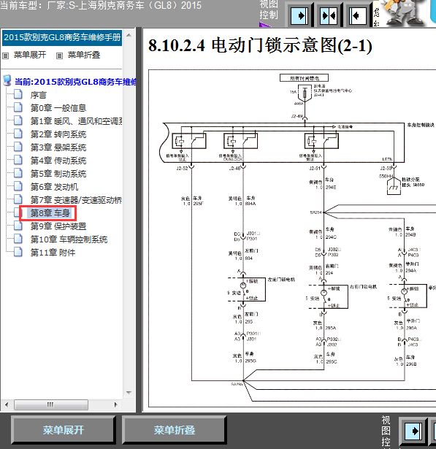Click the blue 2015款别克GL8商务车维修手册 header
Image resolution: width=436 pixels, height=449 pixels.
coord(62,37)
